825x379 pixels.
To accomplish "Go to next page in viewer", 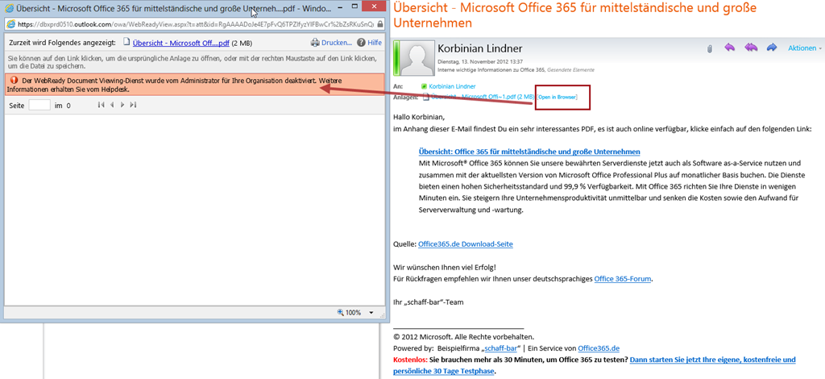I will click(122, 106).
